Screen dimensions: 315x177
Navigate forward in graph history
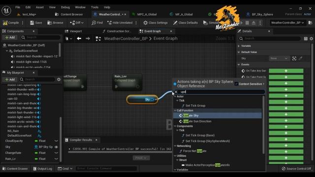tap(88, 38)
